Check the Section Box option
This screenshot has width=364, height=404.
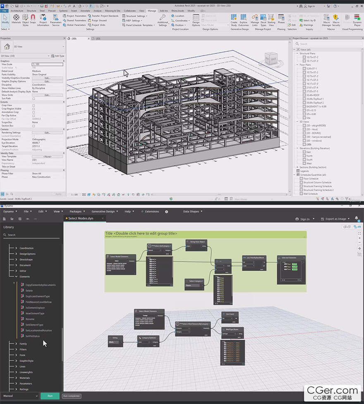pyautogui.click(x=34, y=125)
